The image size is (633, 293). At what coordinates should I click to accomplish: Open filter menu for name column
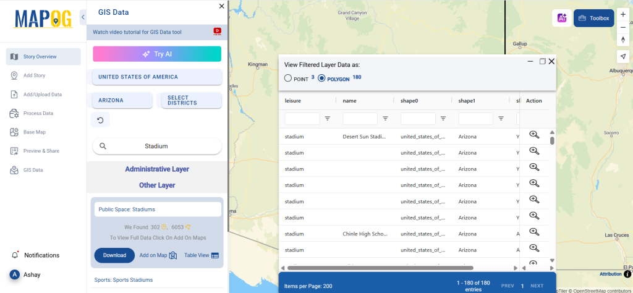pos(385,118)
